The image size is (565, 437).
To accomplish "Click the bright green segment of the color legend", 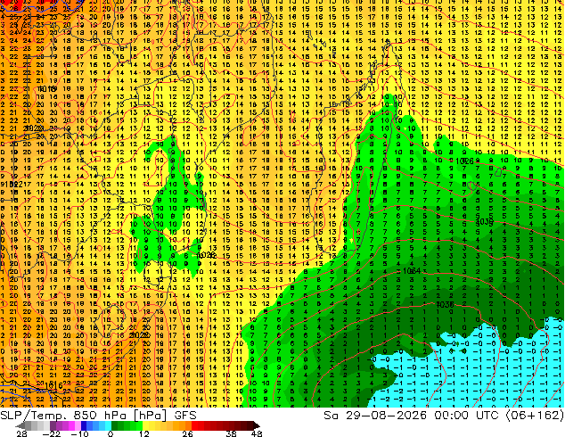I will tap(139, 425).
